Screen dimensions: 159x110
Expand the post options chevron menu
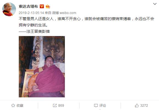155,4
